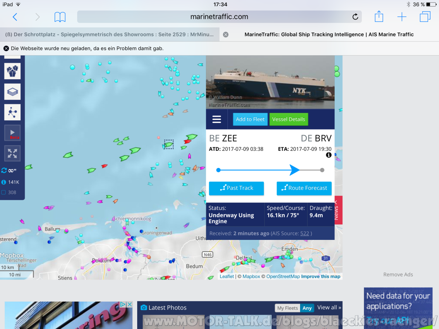Screen dimensions: 439x329
Task: Click Improve this map link
Action: click(321, 276)
